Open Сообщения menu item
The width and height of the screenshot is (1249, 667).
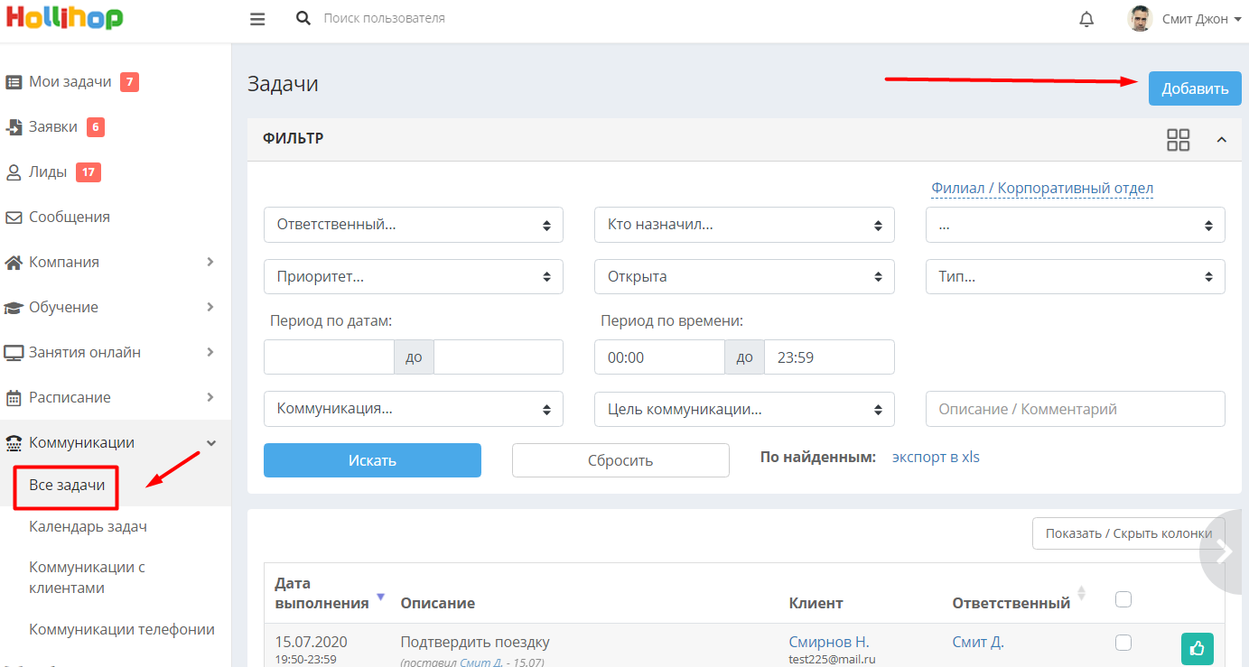coord(70,218)
